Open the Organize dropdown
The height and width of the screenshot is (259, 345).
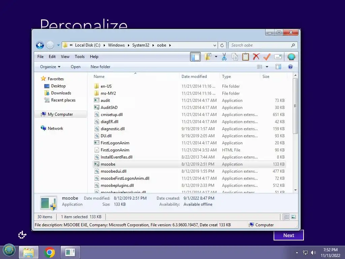pos(50,67)
